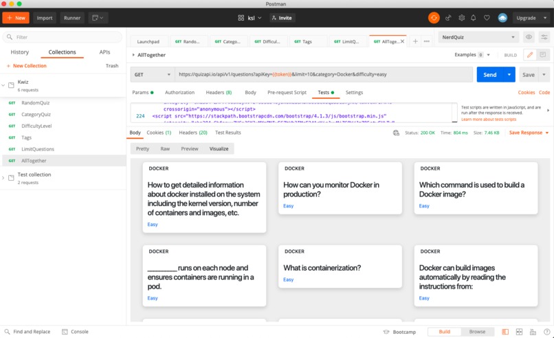The width and height of the screenshot is (554, 338).
Task: Click the Find and Replace search icon
Action: [x=7, y=332]
